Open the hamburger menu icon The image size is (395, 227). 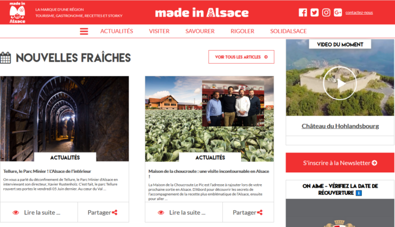84,31
